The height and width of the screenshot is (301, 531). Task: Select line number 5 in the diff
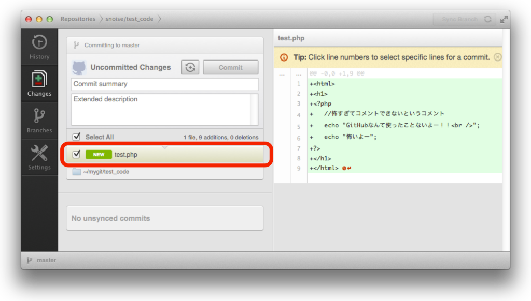[x=299, y=126]
